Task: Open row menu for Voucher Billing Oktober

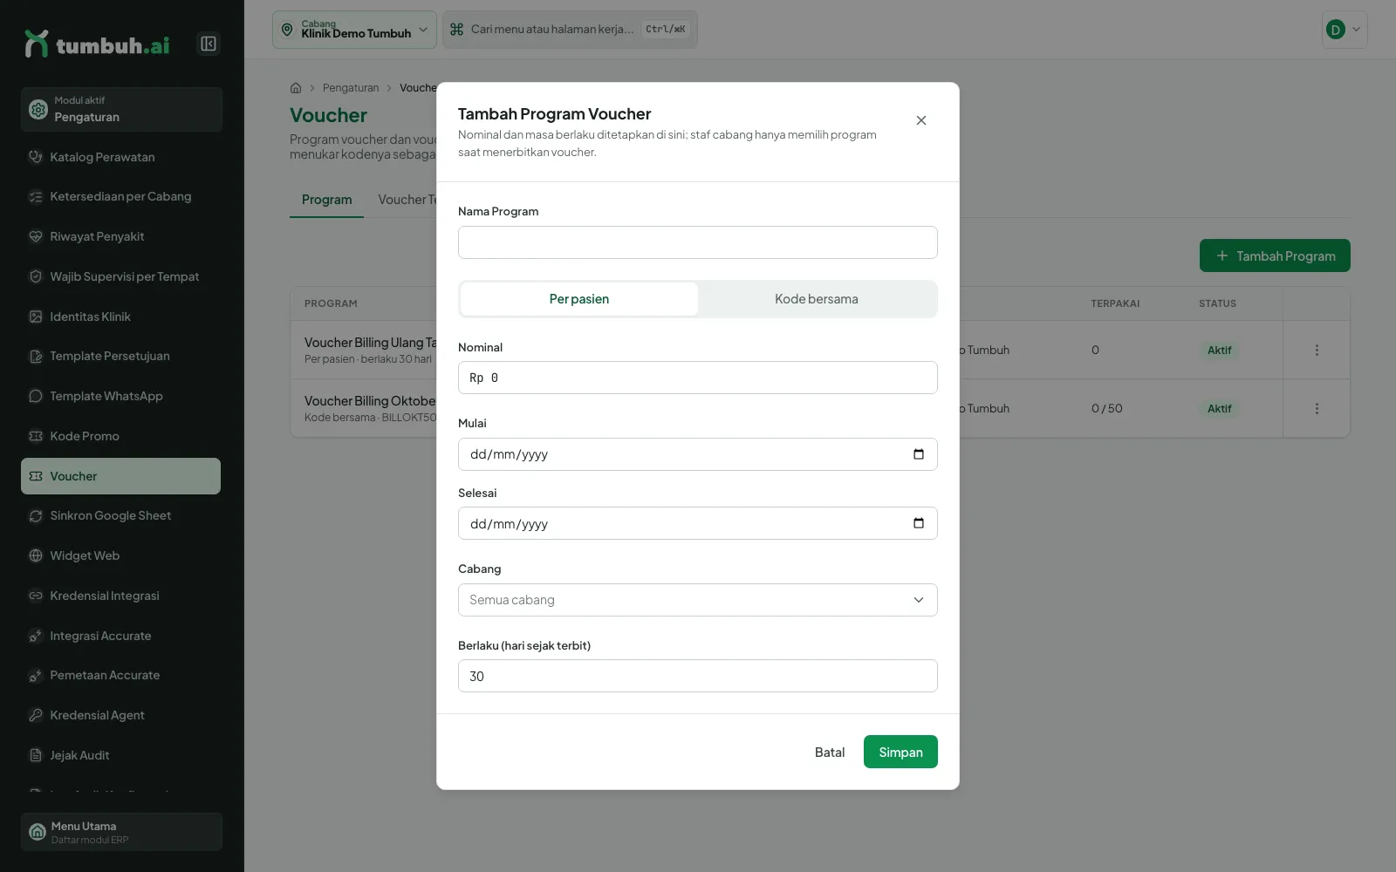Action: (x=1317, y=408)
